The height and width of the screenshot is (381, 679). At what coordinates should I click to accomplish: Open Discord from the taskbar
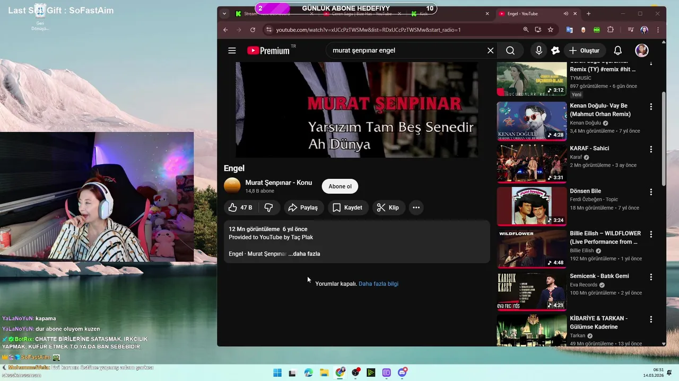pos(402,373)
